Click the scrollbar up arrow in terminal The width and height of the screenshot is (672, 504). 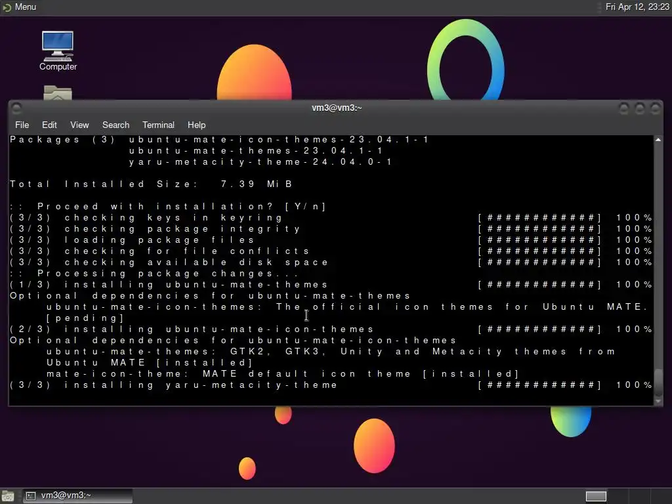[x=658, y=140]
